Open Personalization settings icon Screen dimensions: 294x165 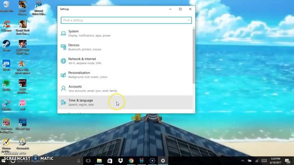(63, 75)
